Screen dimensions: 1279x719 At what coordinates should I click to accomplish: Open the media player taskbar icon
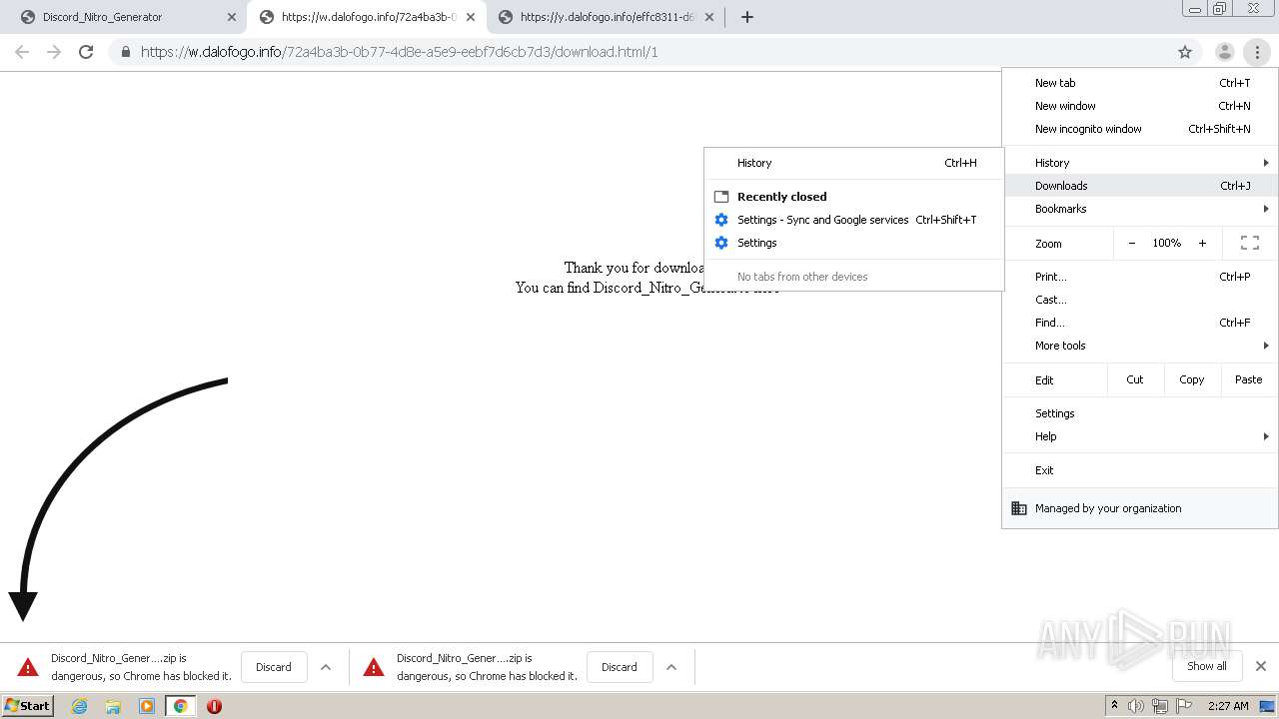click(x=147, y=706)
